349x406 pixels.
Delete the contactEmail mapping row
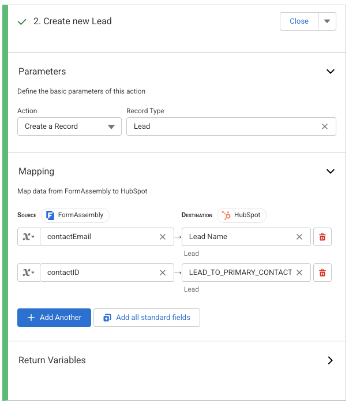click(x=322, y=237)
